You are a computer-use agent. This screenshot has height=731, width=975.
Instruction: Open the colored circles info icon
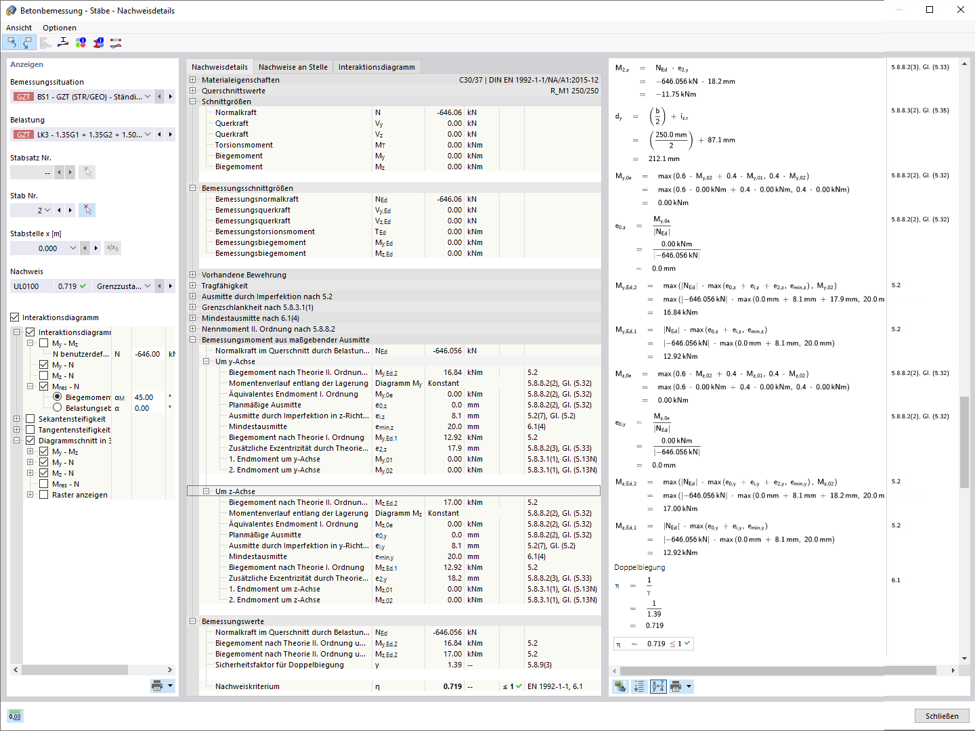coord(81,43)
